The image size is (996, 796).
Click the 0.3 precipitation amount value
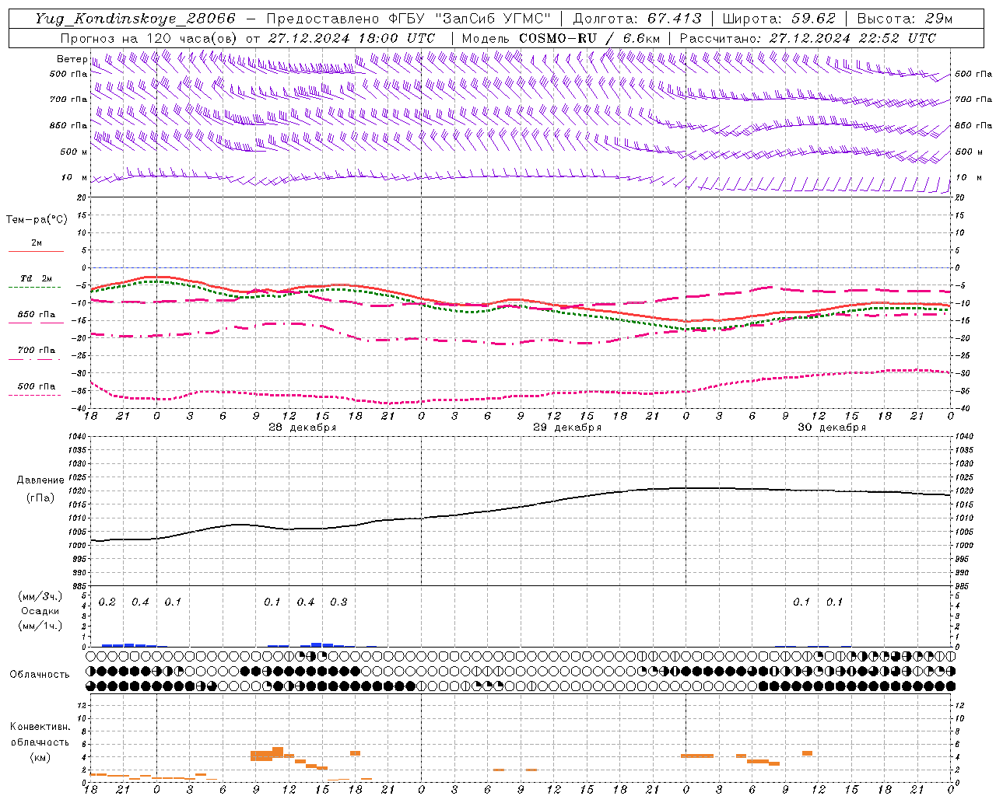tap(338, 602)
